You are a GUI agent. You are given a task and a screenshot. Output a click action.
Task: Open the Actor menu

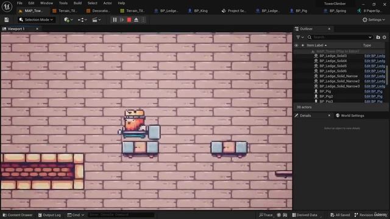[x=107, y=3]
